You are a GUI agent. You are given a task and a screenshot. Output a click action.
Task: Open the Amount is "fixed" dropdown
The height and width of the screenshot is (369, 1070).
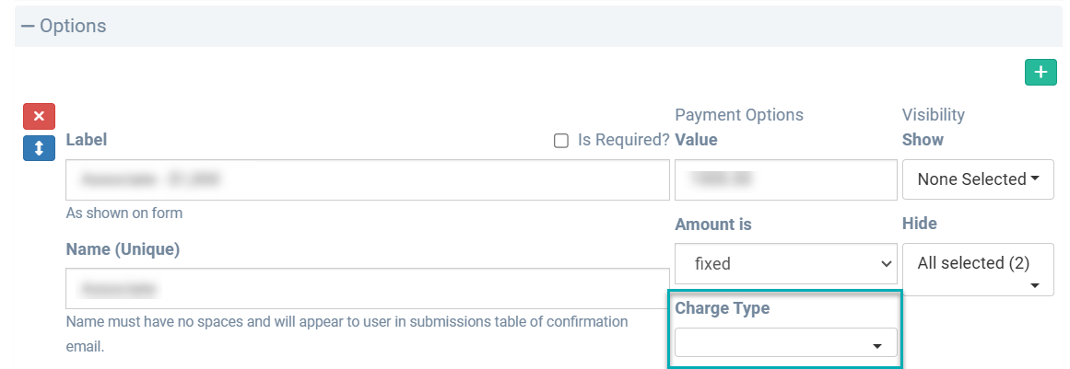click(785, 263)
